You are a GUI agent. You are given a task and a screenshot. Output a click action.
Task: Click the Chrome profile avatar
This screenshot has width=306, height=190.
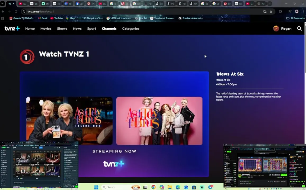[297, 12]
